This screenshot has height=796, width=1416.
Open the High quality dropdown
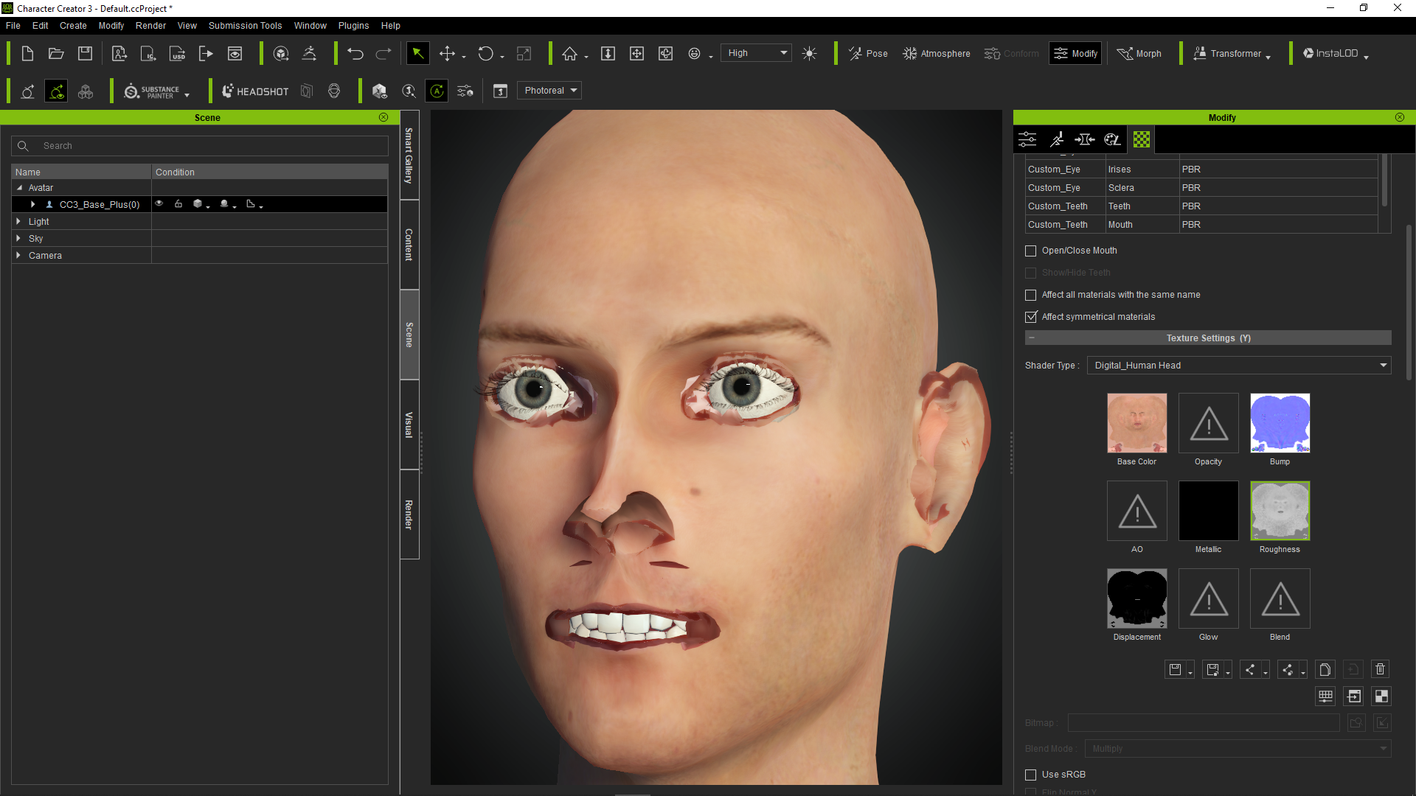[756, 53]
